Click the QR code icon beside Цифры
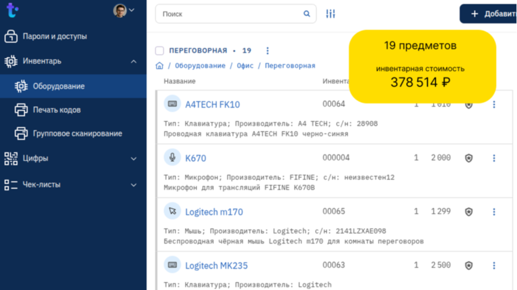This screenshot has width=517, height=290. point(11,158)
